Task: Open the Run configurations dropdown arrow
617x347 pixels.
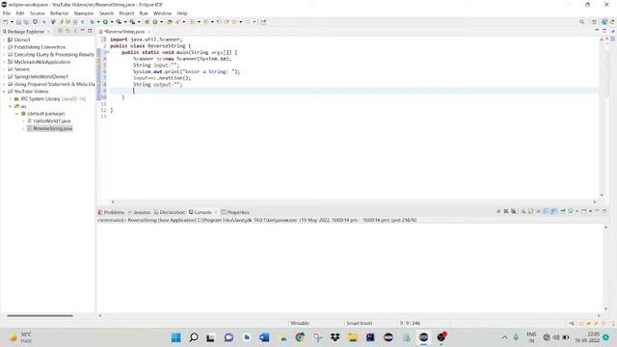Action: pos(112,22)
